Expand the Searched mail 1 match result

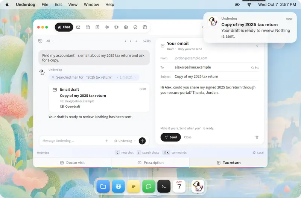pyautogui.click(x=94, y=77)
